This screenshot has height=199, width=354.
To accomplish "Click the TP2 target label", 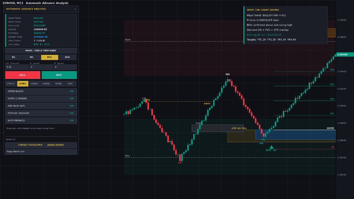I will [x=332, y=99].
